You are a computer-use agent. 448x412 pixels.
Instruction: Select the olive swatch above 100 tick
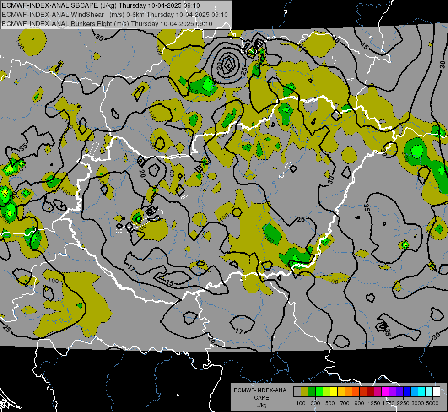coord(305,392)
